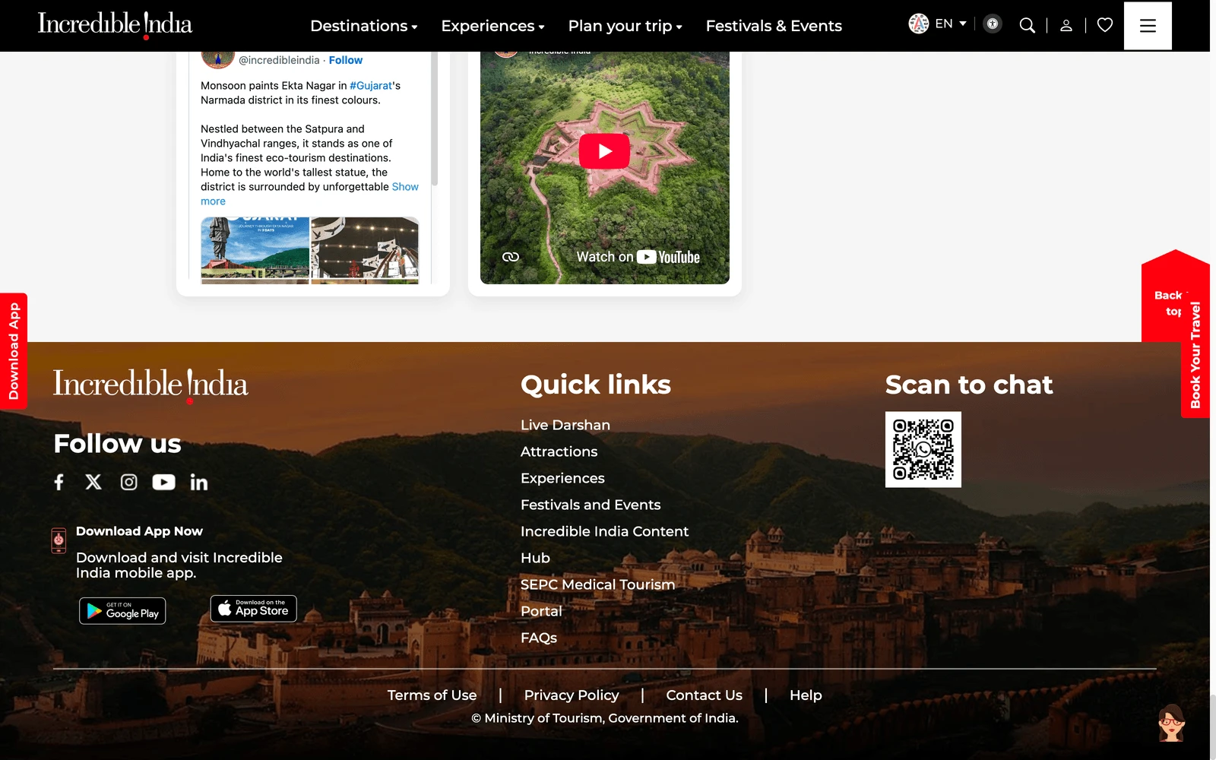Screen dimensions: 1216x760
Task: Open the search magnifier icon
Action: click(1027, 25)
